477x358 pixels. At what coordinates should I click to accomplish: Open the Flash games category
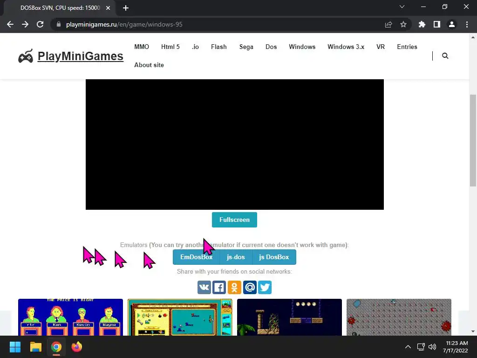[x=219, y=47]
